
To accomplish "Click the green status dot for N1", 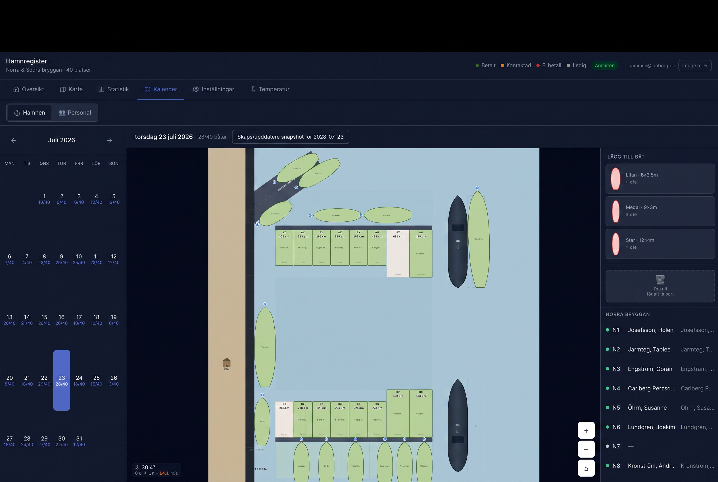I will 608,330.
